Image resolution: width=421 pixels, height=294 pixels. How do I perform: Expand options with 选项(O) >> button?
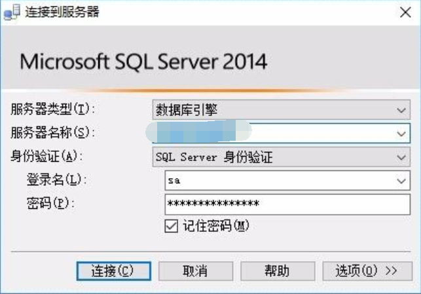point(367,271)
